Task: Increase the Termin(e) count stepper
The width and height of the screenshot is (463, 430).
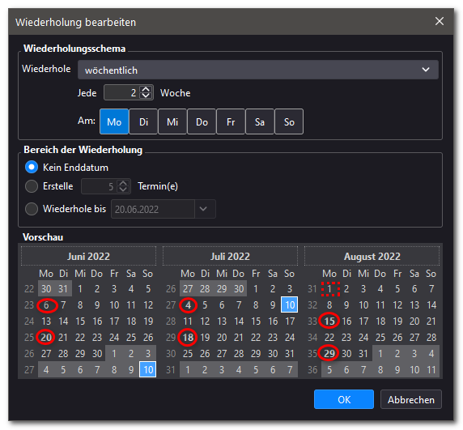Action: pyautogui.click(x=123, y=183)
